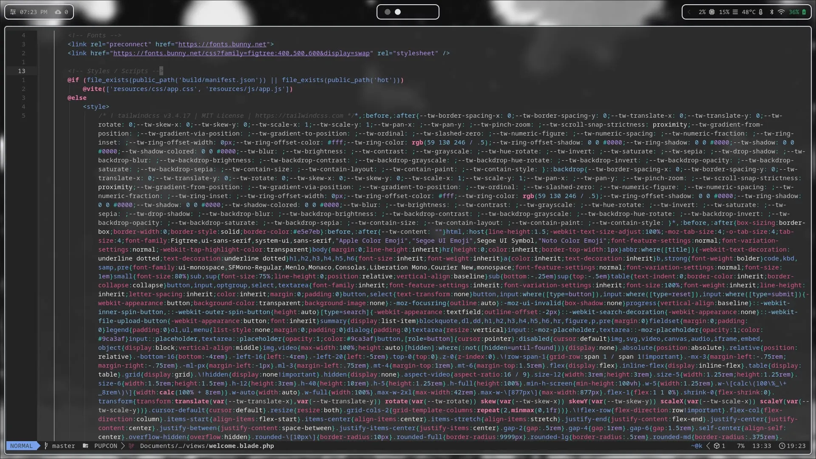816x459 pixels.
Task: Click the CPU chip usage icon
Action: [712, 12]
